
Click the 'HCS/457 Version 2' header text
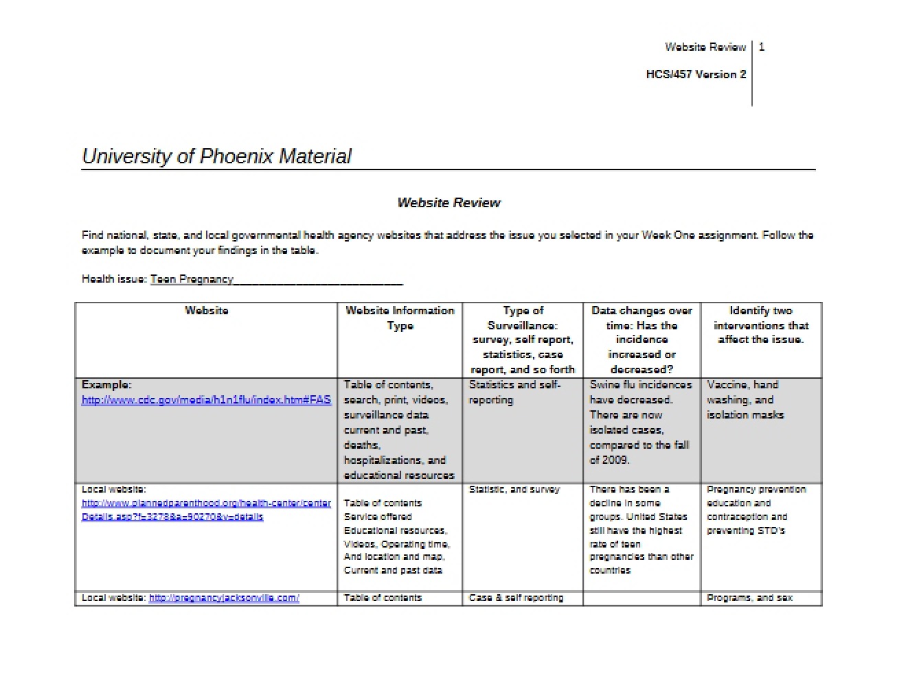tap(696, 75)
